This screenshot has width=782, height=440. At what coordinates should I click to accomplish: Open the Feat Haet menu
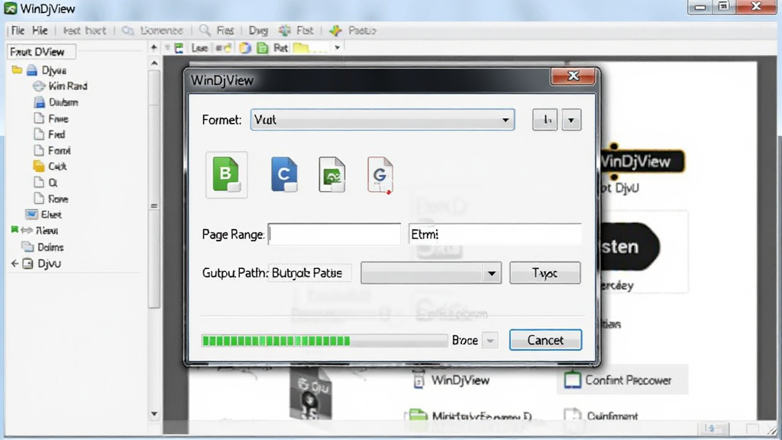click(x=85, y=31)
